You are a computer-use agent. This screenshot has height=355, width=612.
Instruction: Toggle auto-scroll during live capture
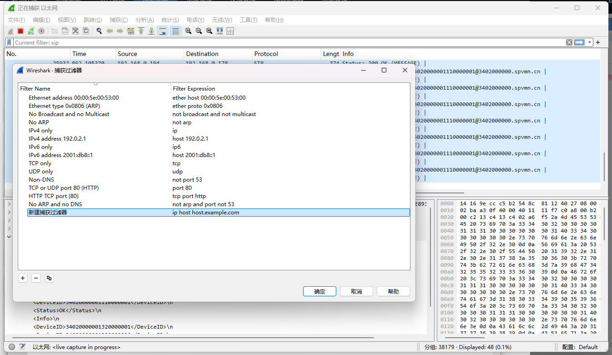coord(162,31)
